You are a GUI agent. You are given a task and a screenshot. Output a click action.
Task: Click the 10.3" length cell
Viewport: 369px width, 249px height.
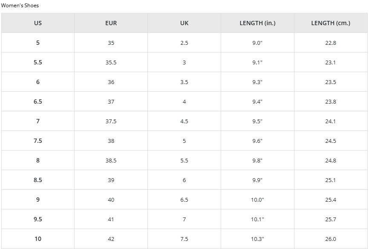[257, 239]
